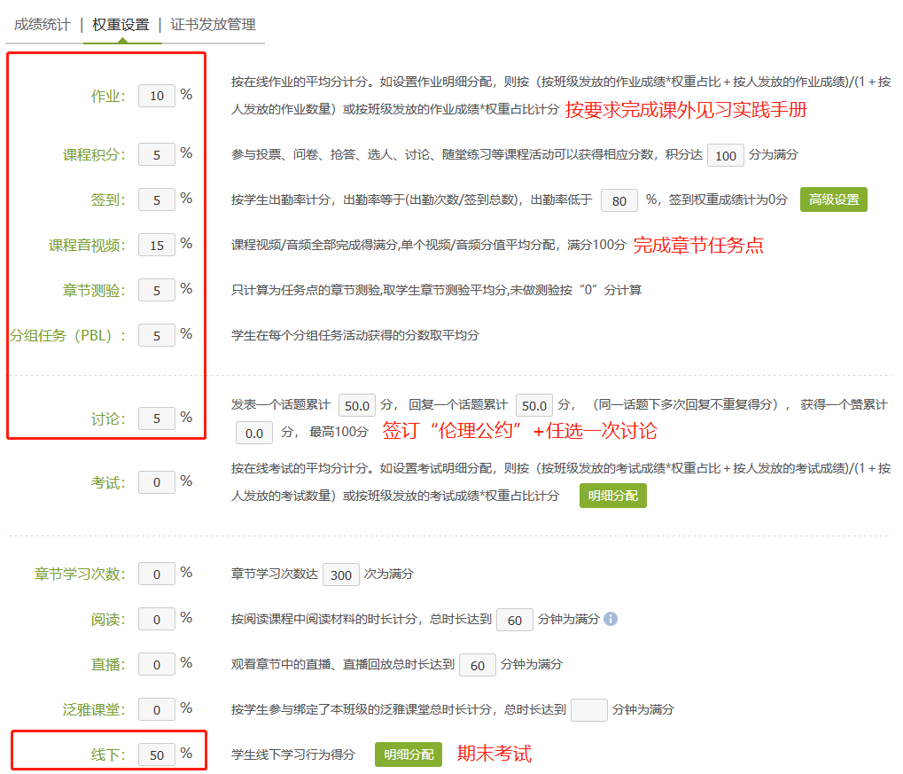Click the info icon beside reading duration setting
The image size is (903, 774).
tap(610, 620)
